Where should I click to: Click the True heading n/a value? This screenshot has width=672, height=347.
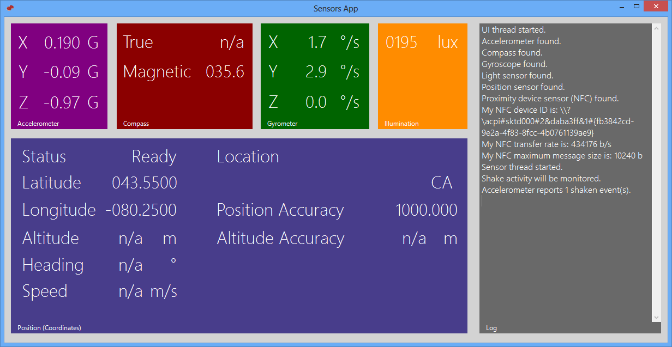point(232,43)
